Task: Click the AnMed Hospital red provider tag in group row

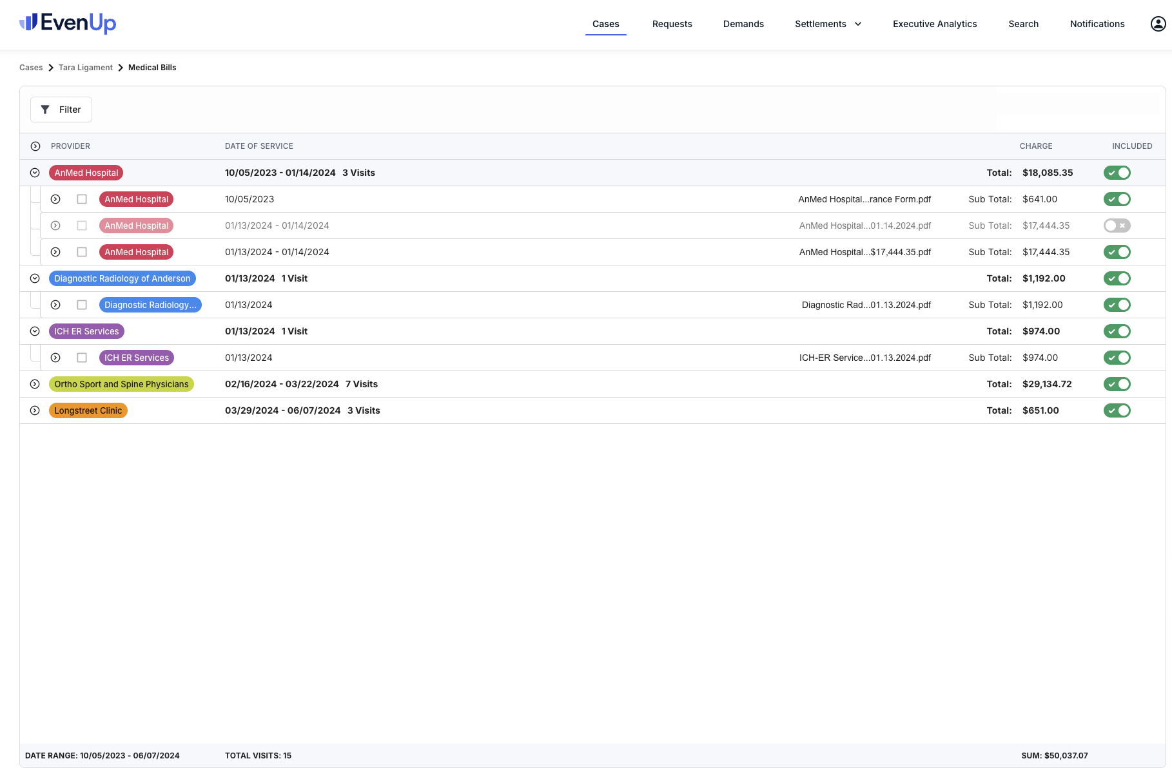Action: [x=86, y=173]
